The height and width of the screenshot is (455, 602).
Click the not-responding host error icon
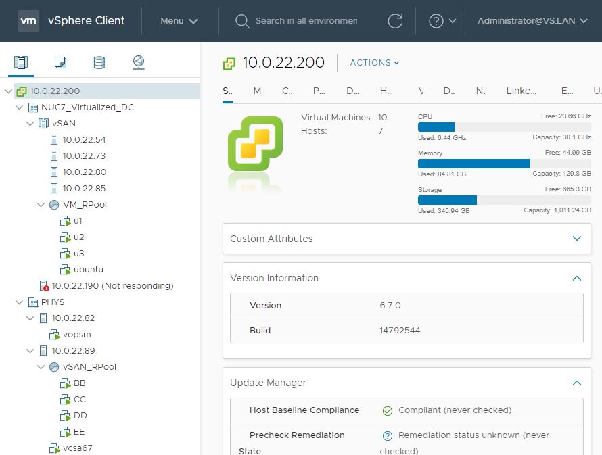[45, 286]
